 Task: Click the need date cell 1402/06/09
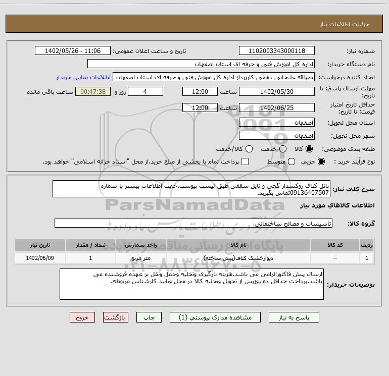coord(40,258)
